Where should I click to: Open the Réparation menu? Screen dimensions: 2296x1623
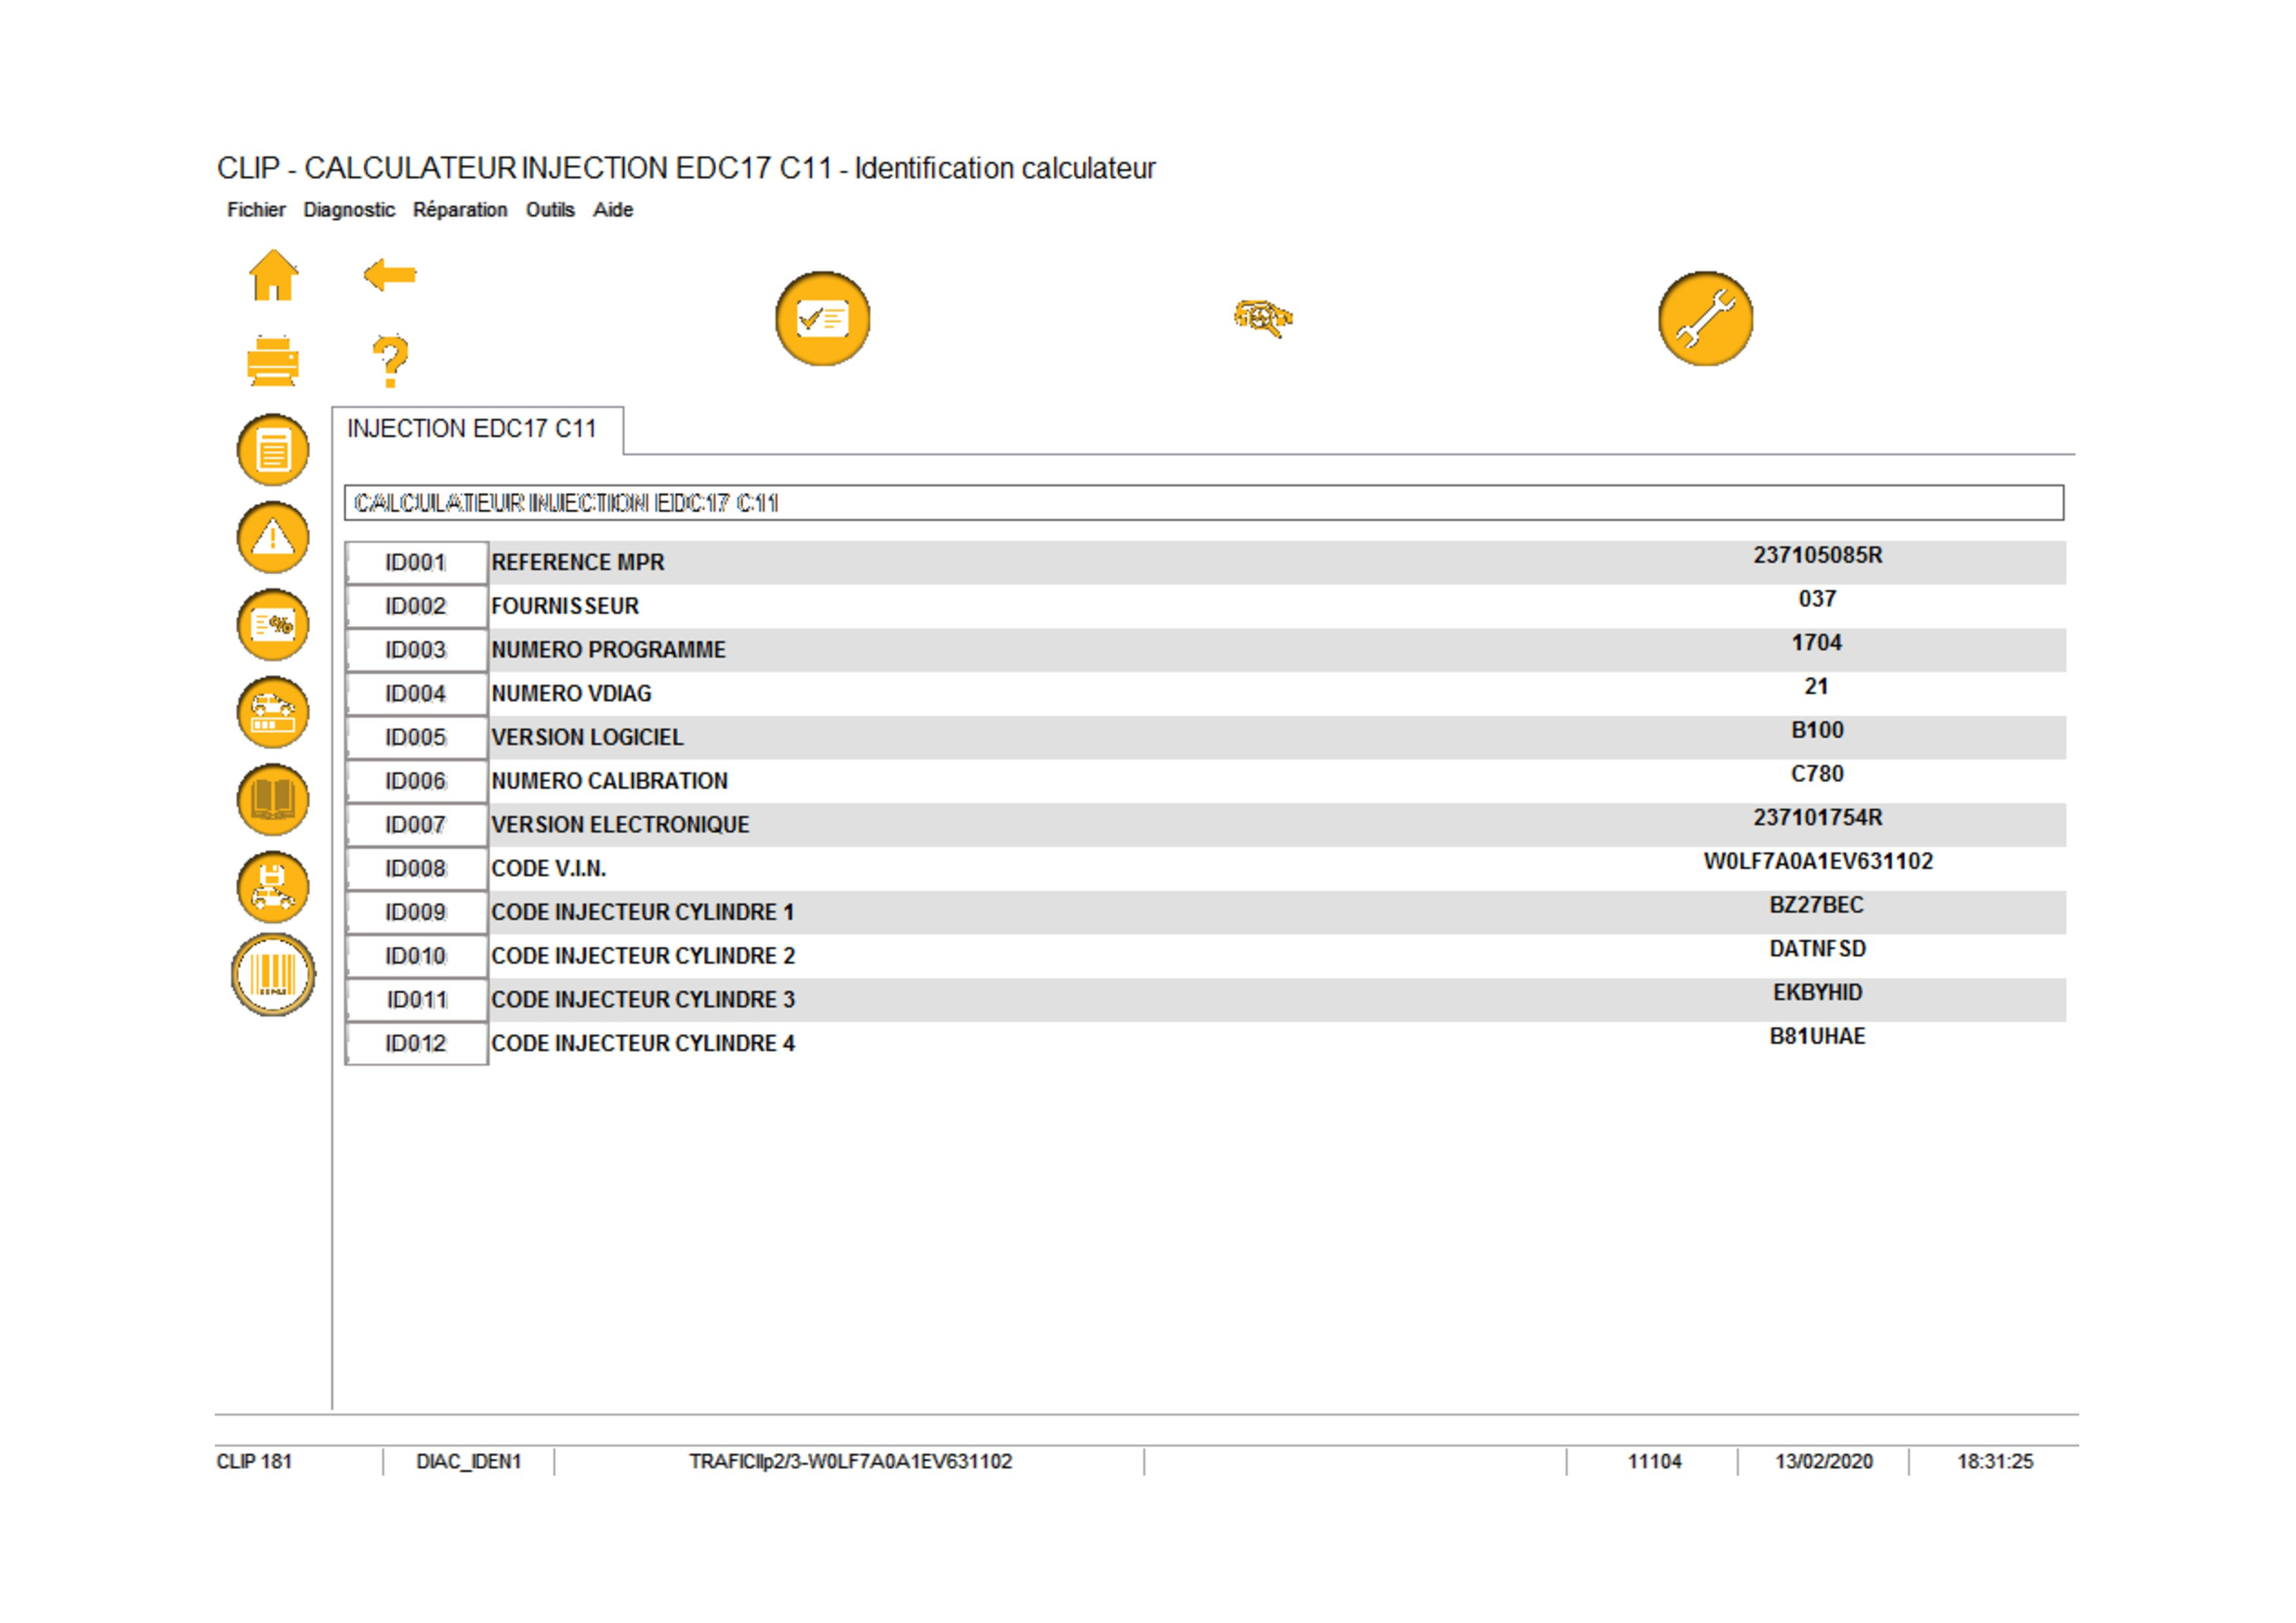tap(460, 210)
